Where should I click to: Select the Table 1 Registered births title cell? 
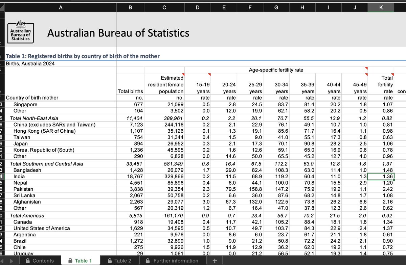[x=83, y=56]
